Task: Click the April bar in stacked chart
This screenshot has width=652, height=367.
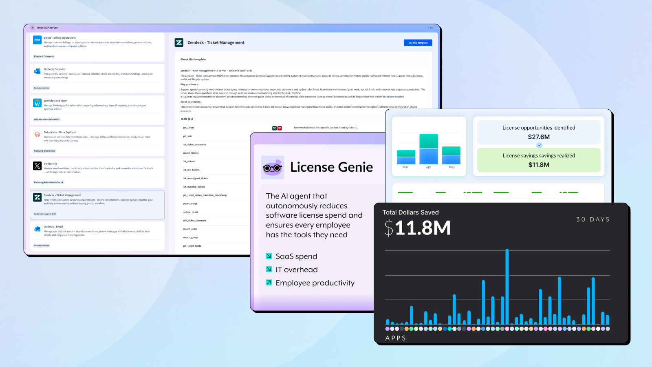Action: [x=428, y=149]
